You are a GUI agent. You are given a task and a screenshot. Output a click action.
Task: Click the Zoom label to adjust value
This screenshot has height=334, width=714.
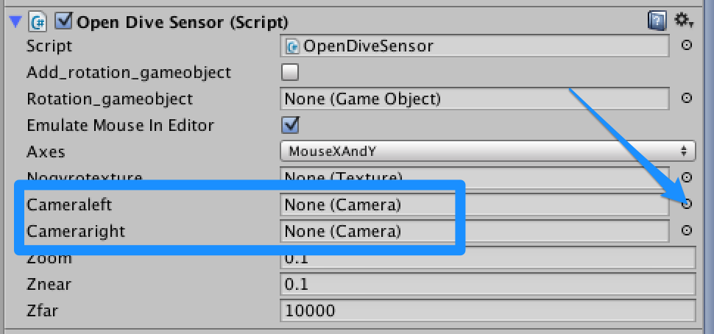tap(49, 258)
